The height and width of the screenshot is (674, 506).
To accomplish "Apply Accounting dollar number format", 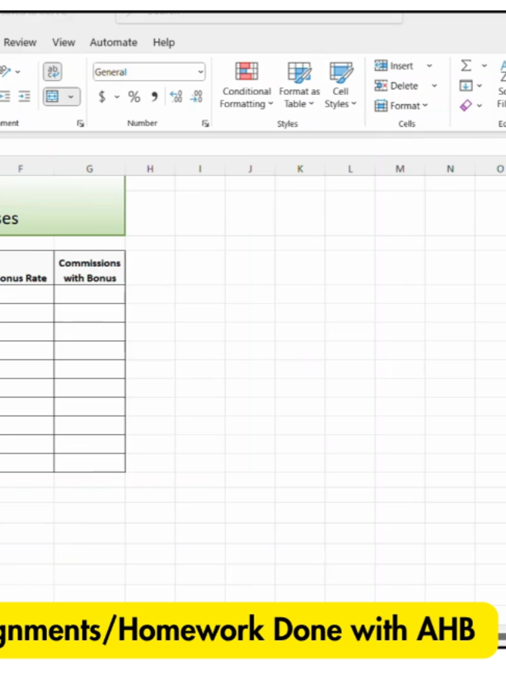I will pos(102,96).
